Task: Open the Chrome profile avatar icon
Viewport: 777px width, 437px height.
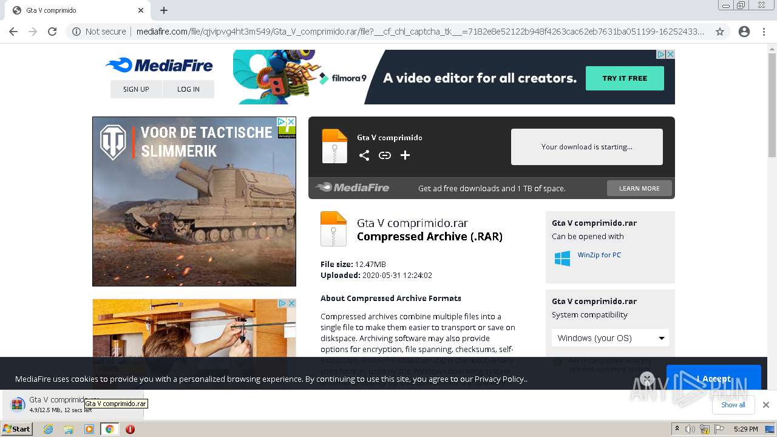Action: [x=744, y=32]
